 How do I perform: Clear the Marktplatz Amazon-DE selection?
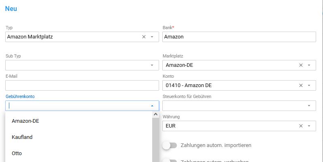click(x=301, y=65)
